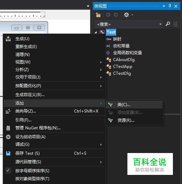The height and width of the screenshot is (184, 182).
Task: Click the gear icon beside 设为启动项目
Action: click(8, 137)
